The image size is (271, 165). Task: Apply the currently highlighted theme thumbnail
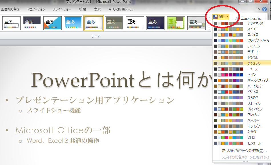click(x=94, y=23)
